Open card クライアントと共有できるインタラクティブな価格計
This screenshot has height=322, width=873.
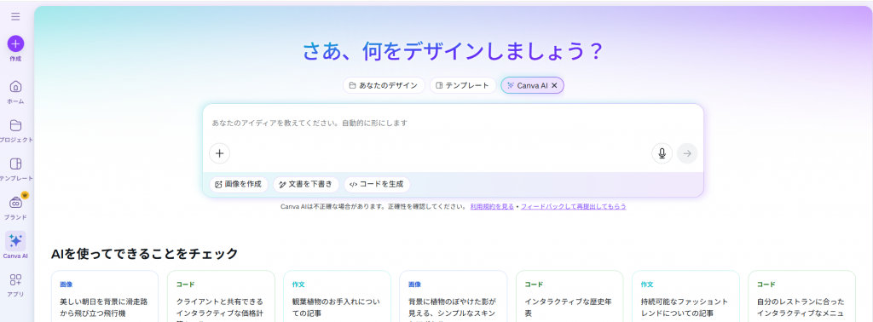[221, 296]
